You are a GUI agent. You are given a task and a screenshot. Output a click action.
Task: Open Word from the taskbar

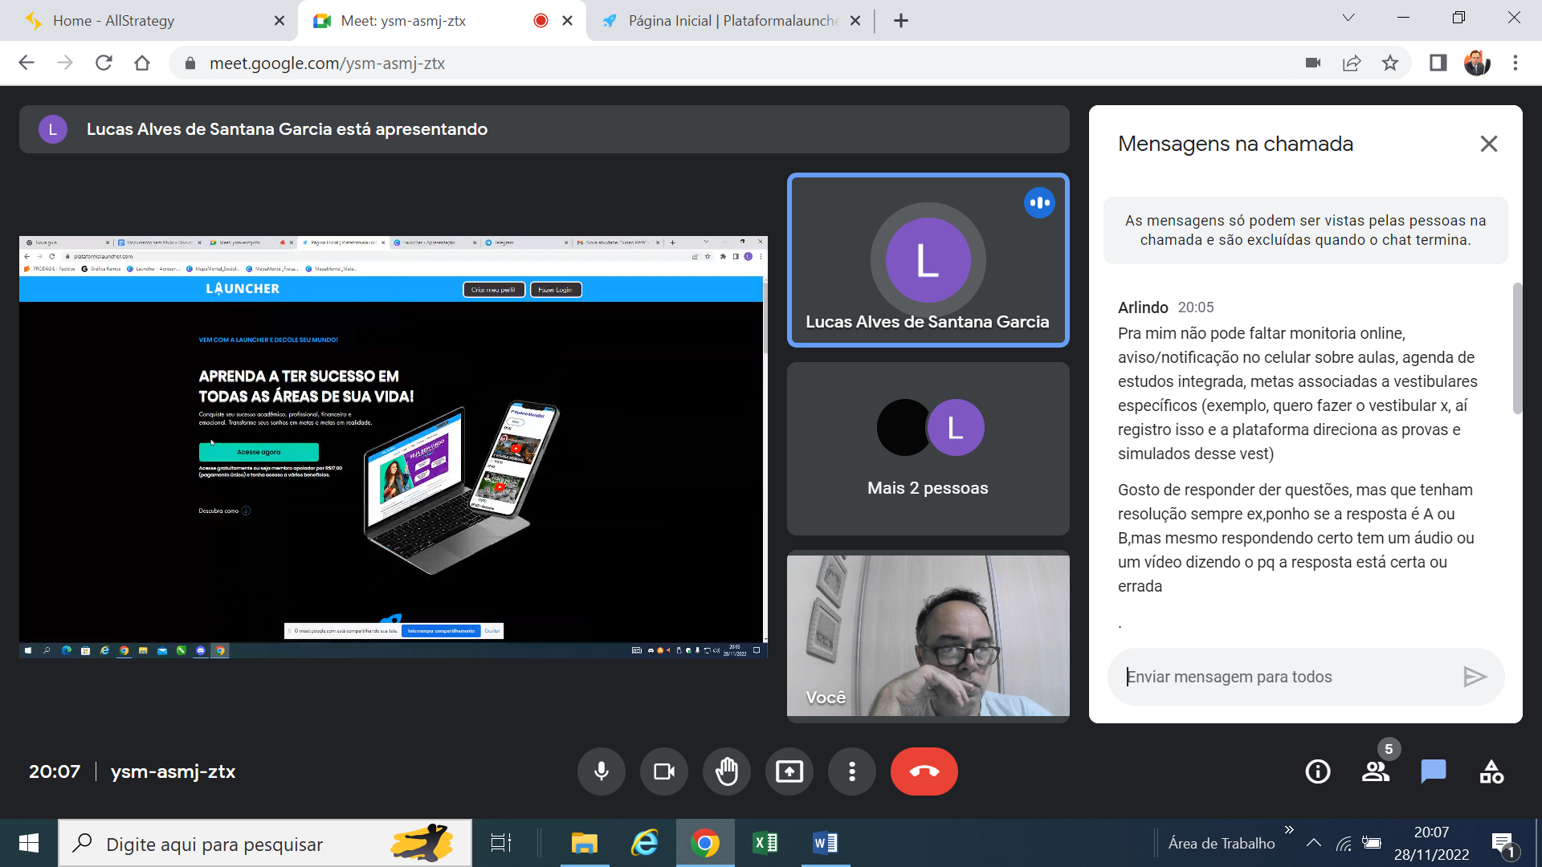[x=825, y=843]
